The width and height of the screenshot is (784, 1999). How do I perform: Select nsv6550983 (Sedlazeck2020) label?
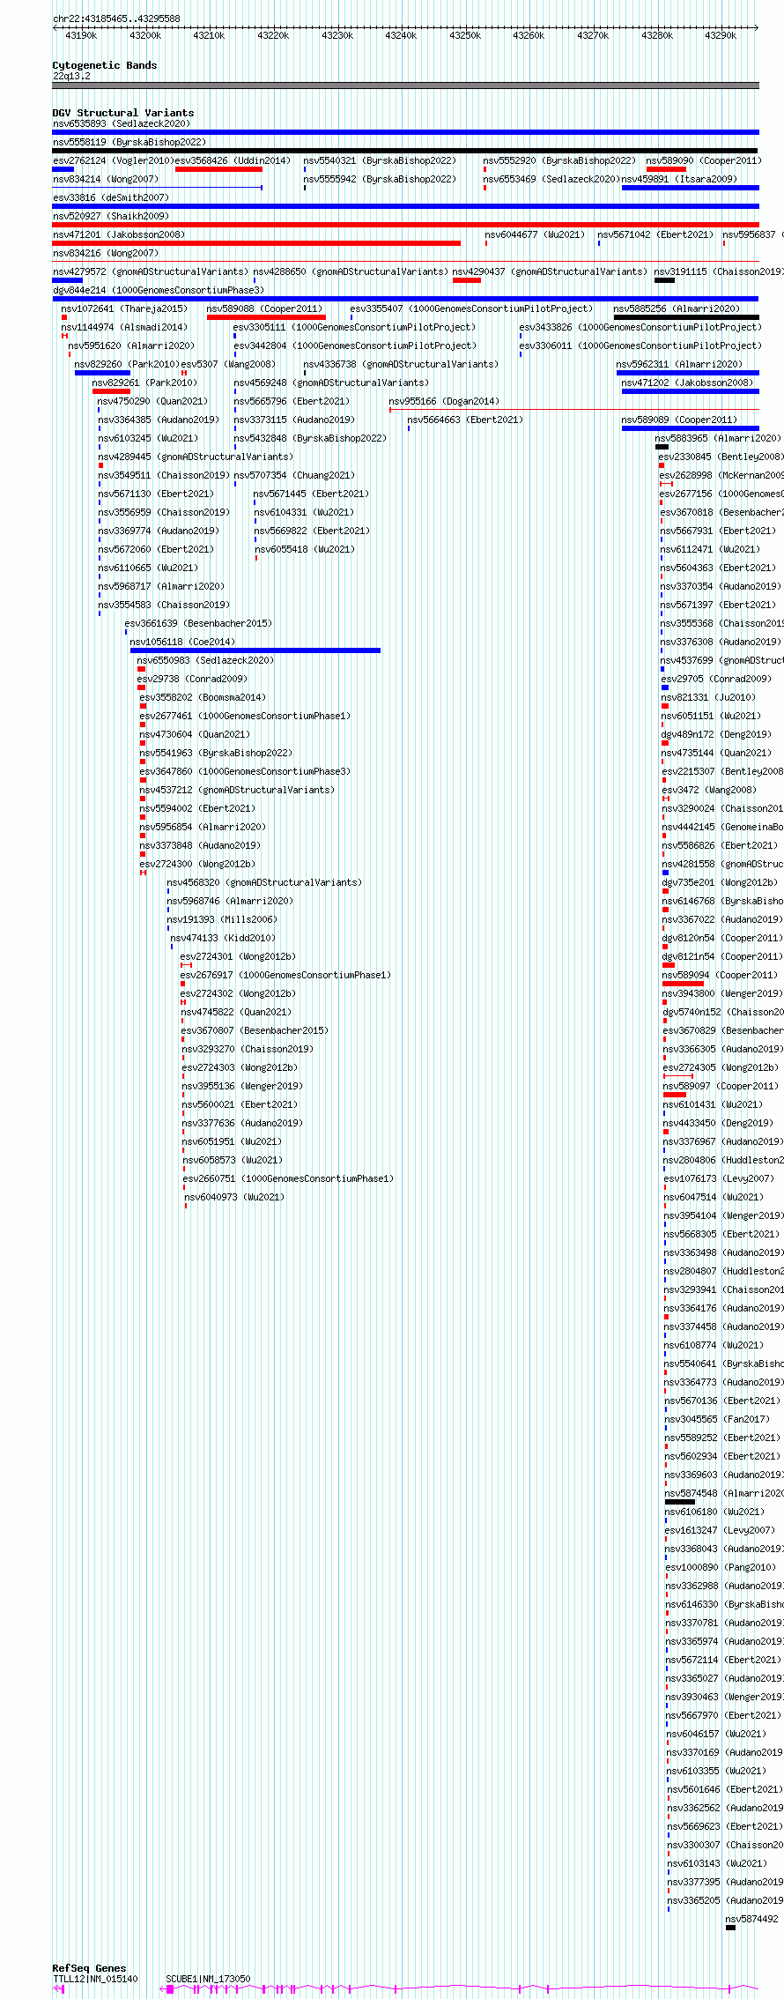pos(205,660)
